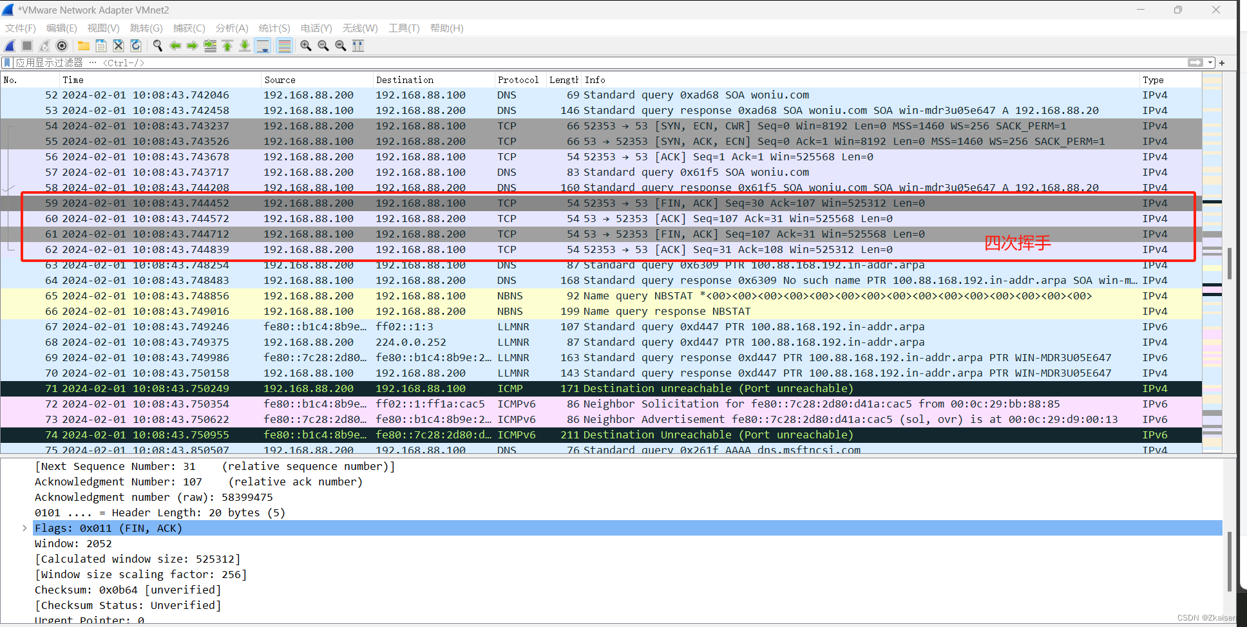
Task: Select packet 55 SYN, ACK row
Action: pos(600,142)
